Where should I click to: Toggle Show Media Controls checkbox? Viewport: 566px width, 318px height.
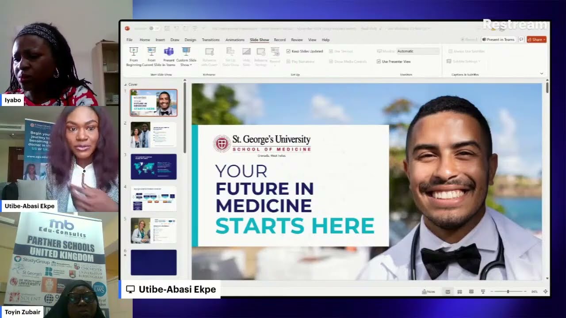click(x=331, y=61)
